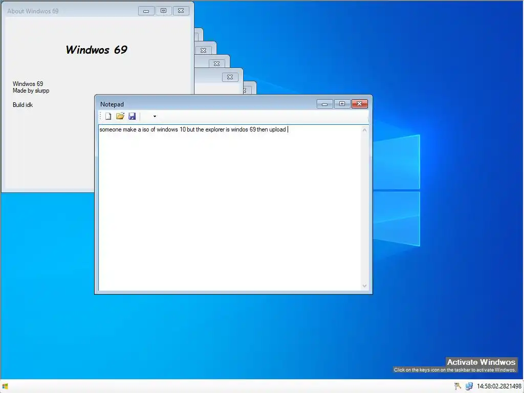Viewport: 524px width, 393px height.
Task: Click the Notepad scrollbar up arrow
Action: pyautogui.click(x=364, y=130)
